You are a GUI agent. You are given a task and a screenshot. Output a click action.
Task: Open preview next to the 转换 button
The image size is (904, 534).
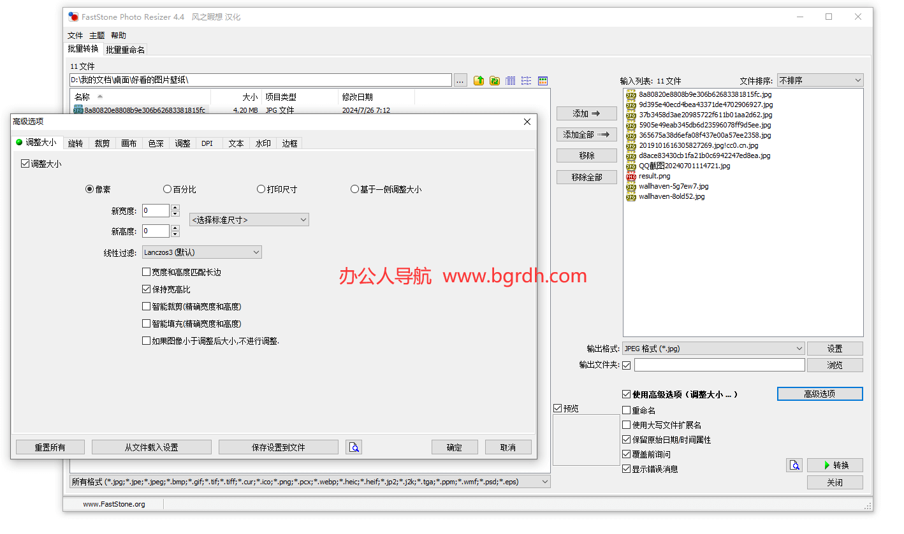click(x=794, y=465)
